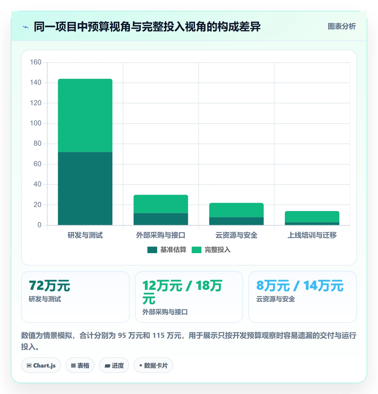The height and width of the screenshot is (394, 378).
Task: Click 研发与测试 caption in data card
Action: [x=45, y=299]
